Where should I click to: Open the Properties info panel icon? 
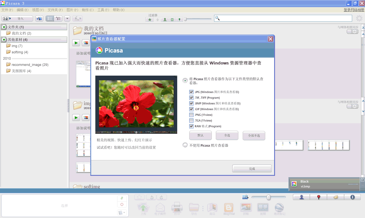click(x=352, y=197)
